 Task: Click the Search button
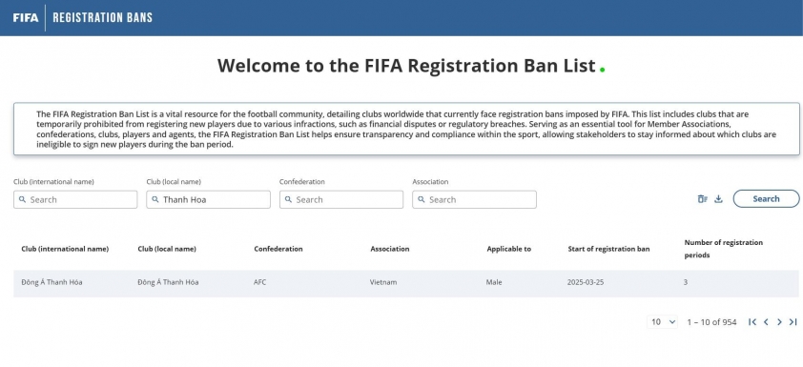coord(766,198)
